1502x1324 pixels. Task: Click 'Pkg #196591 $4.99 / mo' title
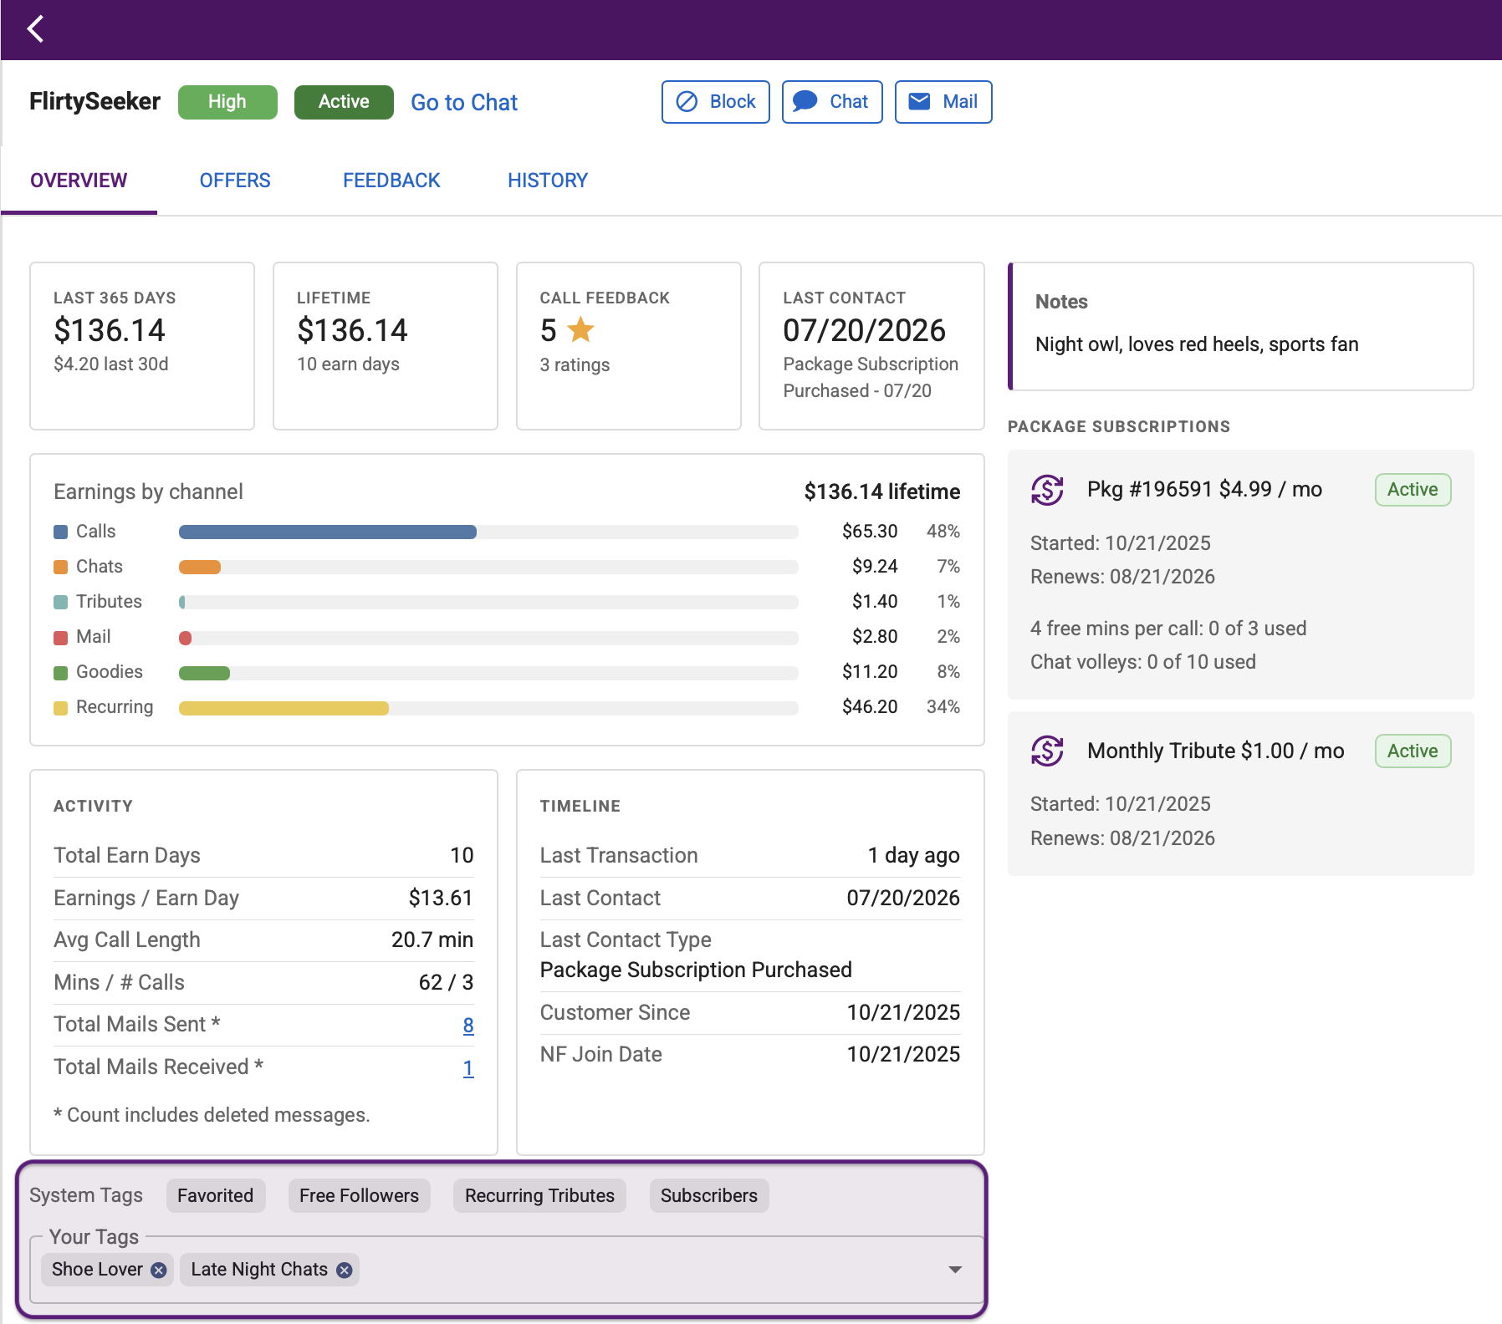(1204, 490)
